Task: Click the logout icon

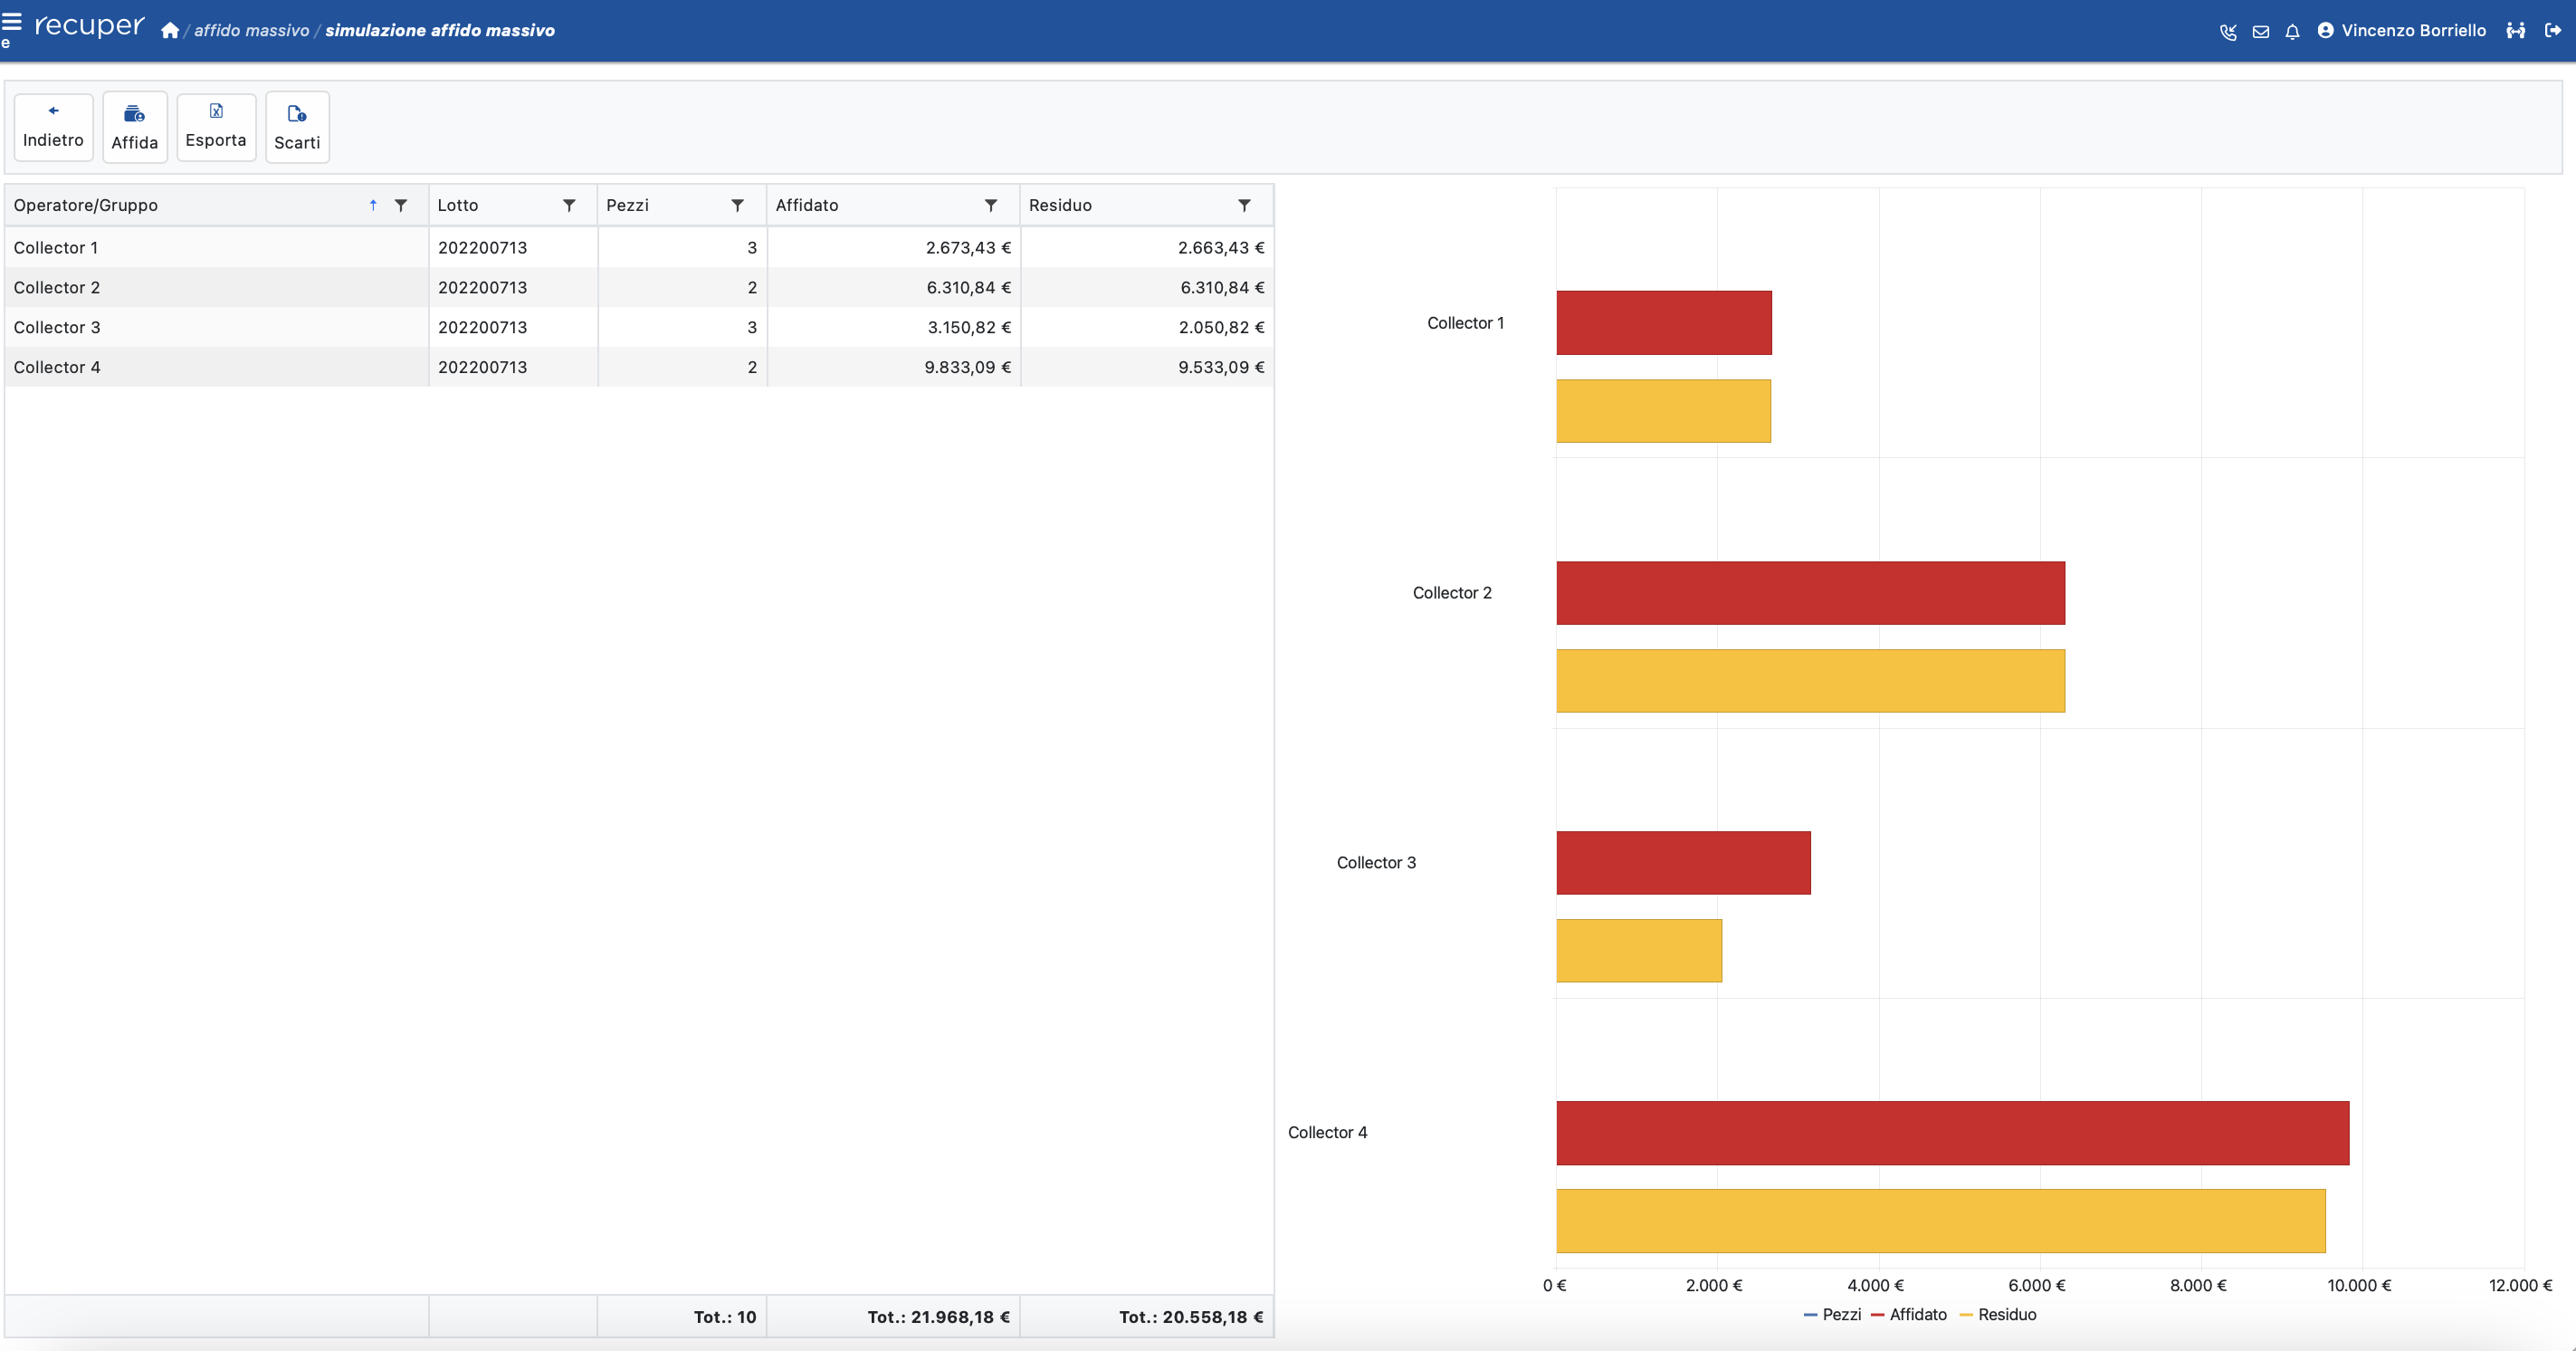Action: [x=2552, y=31]
